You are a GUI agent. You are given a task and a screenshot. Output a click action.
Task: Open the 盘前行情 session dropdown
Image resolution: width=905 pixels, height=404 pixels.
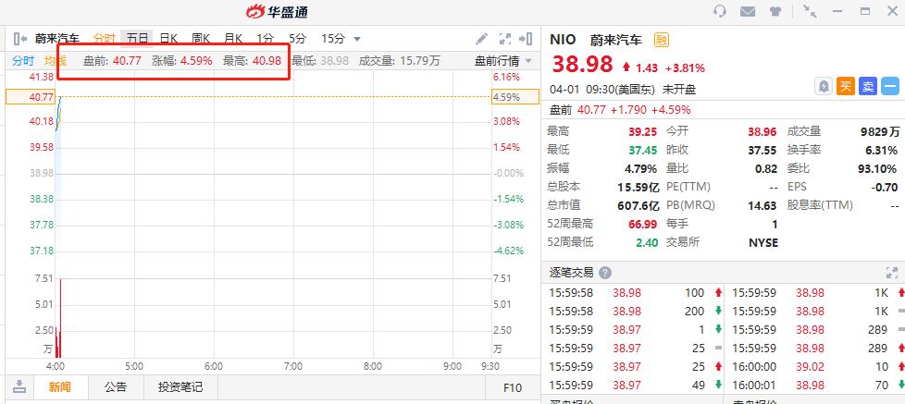click(x=502, y=60)
